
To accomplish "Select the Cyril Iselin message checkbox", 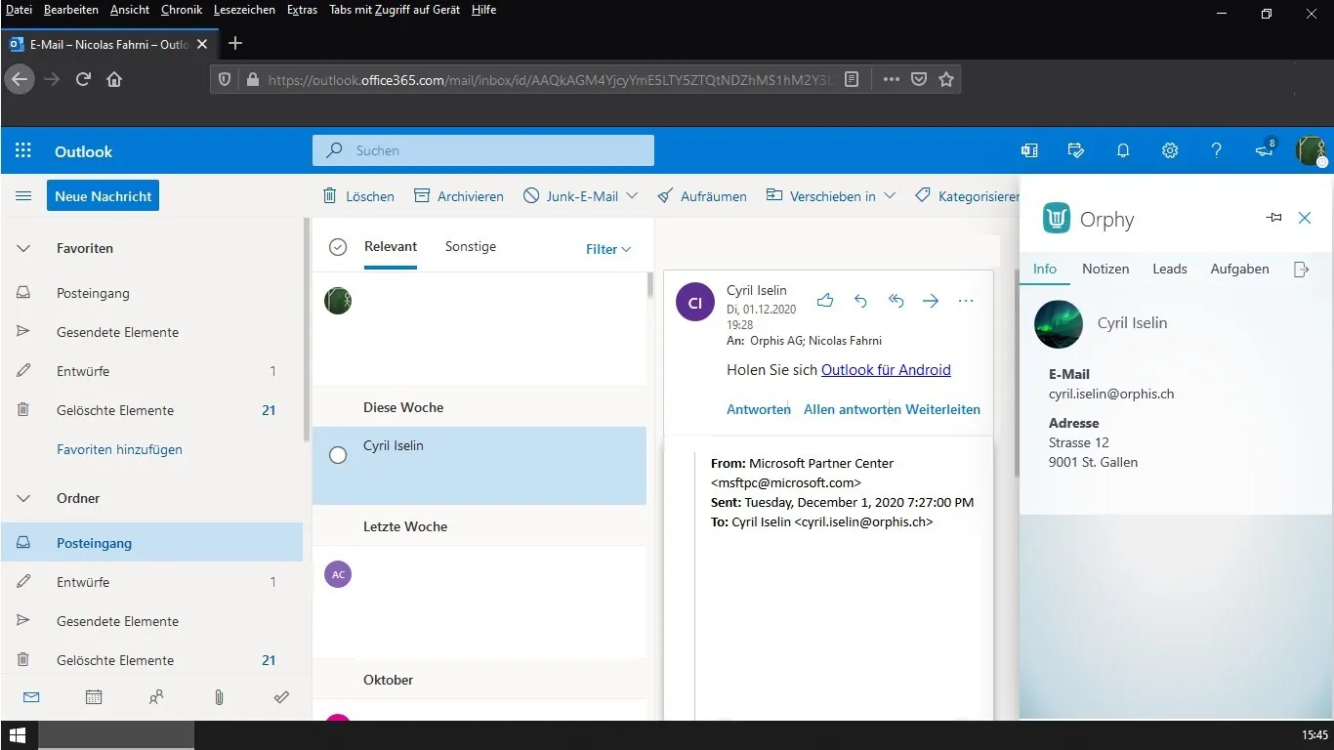I will (x=338, y=455).
